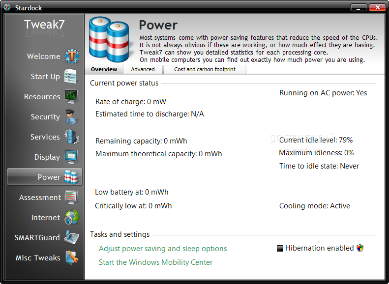Switch to the Overview tab
This screenshot has width=389, height=284.
coord(104,69)
